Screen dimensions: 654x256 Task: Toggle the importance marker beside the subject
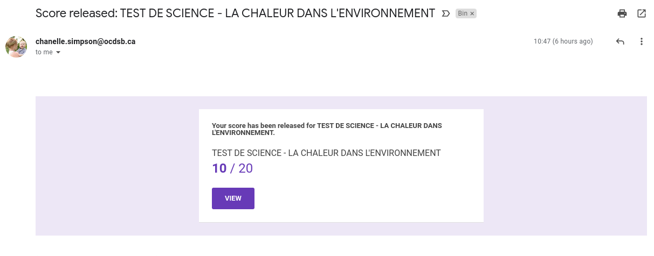click(x=445, y=13)
